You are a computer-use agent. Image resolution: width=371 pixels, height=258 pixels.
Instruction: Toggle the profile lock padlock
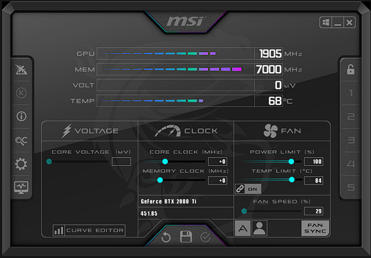click(x=351, y=69)
